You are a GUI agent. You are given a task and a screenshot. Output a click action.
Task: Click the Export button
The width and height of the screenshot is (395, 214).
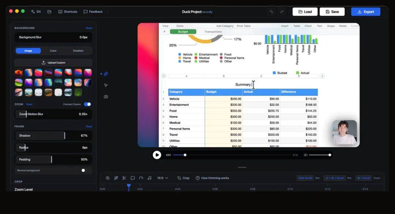(x=365, y=12)
